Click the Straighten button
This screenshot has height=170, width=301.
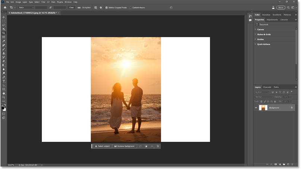point(84,7)
